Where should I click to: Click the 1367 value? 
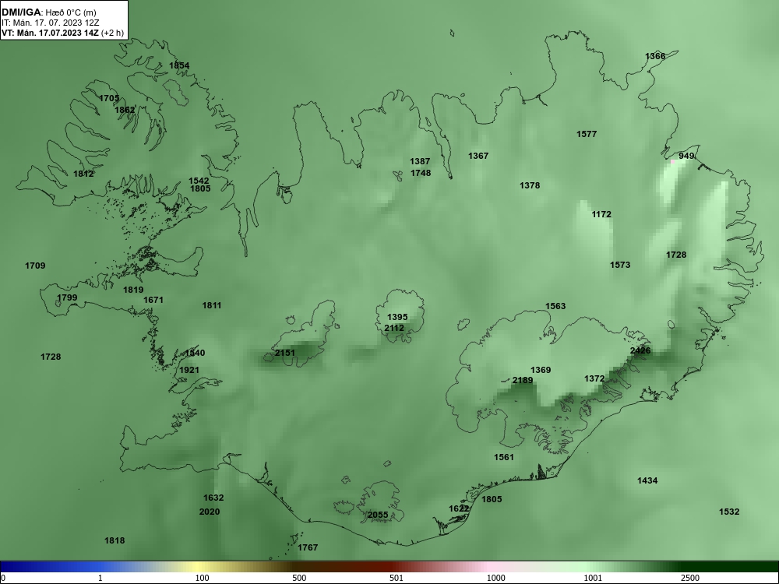click(x=478, y=156)
